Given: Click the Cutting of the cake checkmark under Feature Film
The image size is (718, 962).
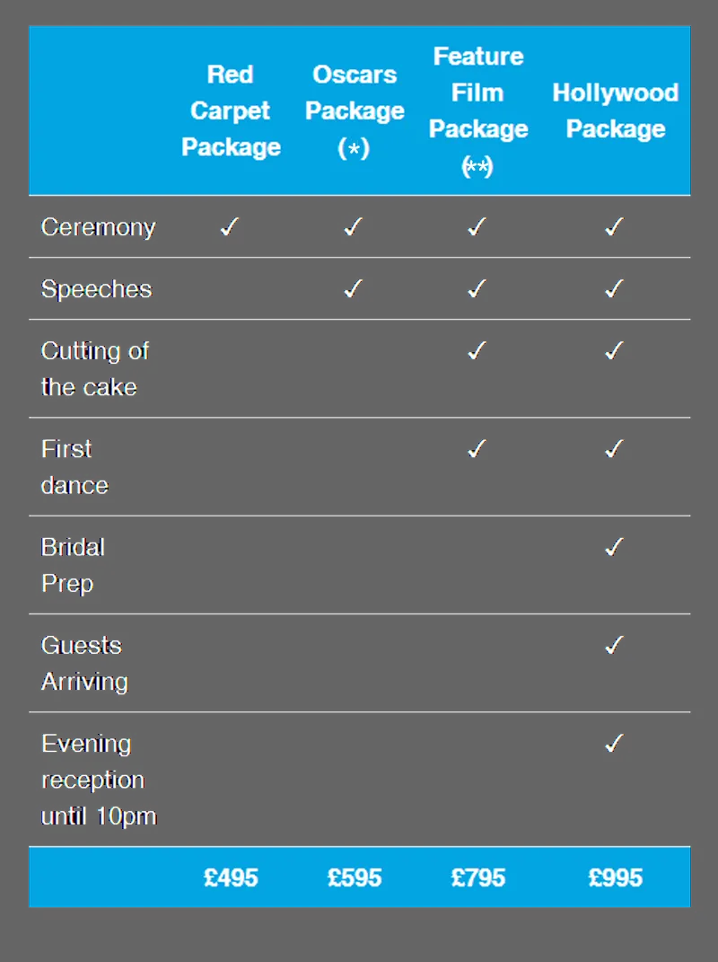Looking at the screenshot, I should tap(477, 350).
